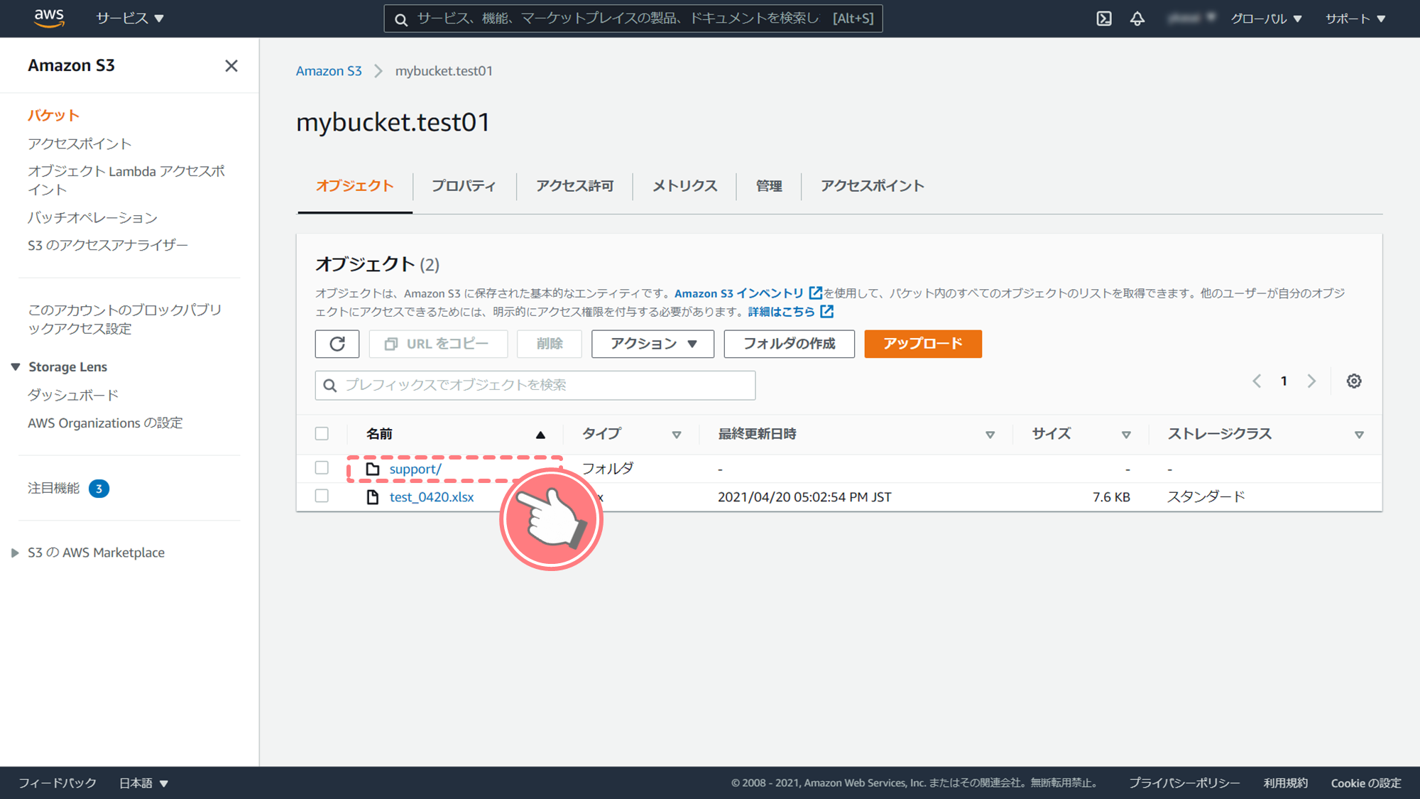Screen dimensions: 1420x799
Task: Click external link icon beside 詳細はこちら
Action: tap(827, 311)
